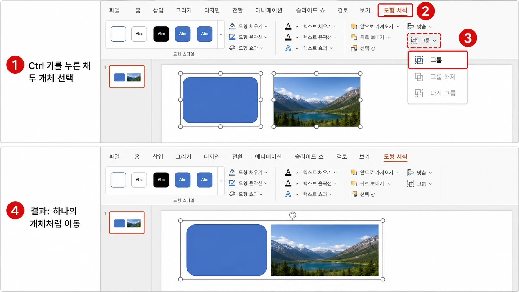Select slide 1 thumbnail in the upper panel
This screenshot has width=519, height=292.
click(127, 76)
